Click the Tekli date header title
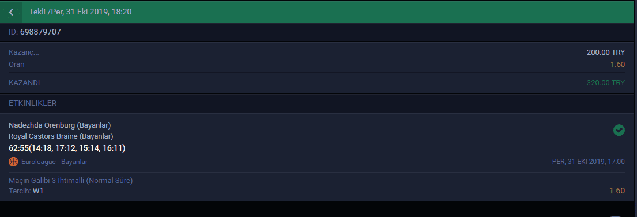 (x=80, y=12)
